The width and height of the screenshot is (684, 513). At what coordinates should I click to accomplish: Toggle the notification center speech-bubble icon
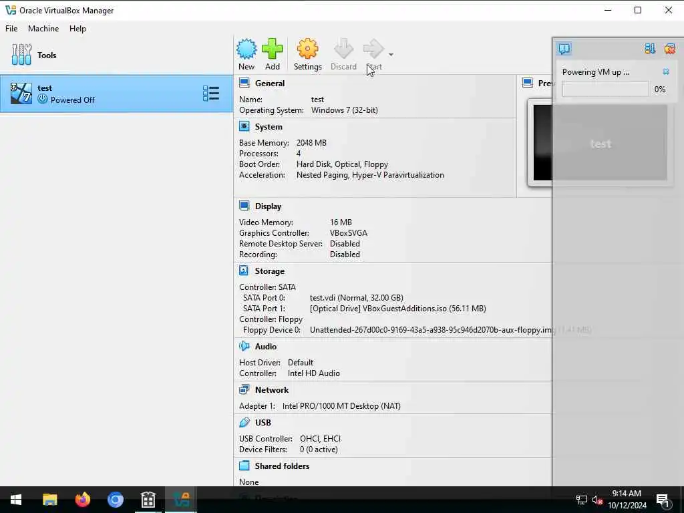tap(564, 48)
